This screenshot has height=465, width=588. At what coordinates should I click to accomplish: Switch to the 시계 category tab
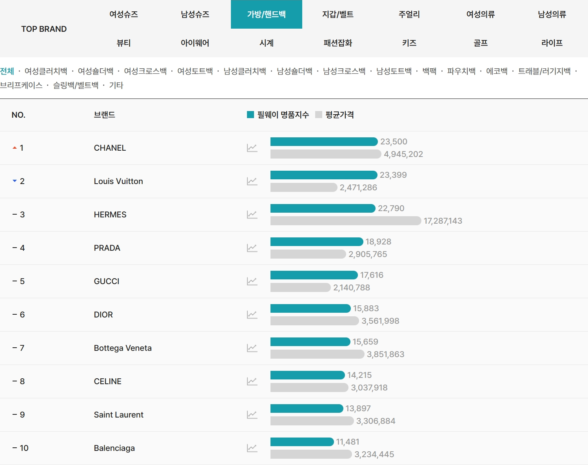click(267, 43)
